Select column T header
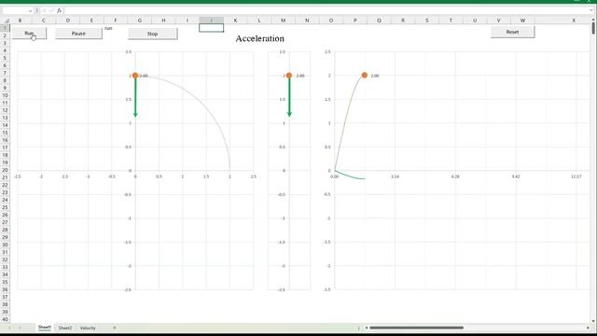The image size is (597, 336). pos(451,21)
